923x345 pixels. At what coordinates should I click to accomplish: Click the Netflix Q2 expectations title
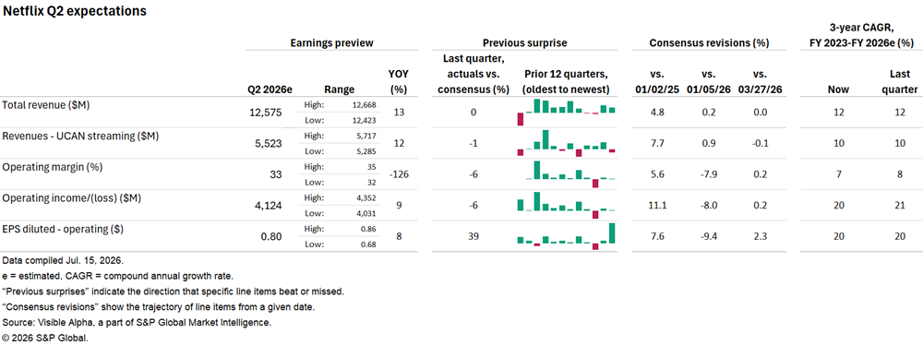coord(75,11)
